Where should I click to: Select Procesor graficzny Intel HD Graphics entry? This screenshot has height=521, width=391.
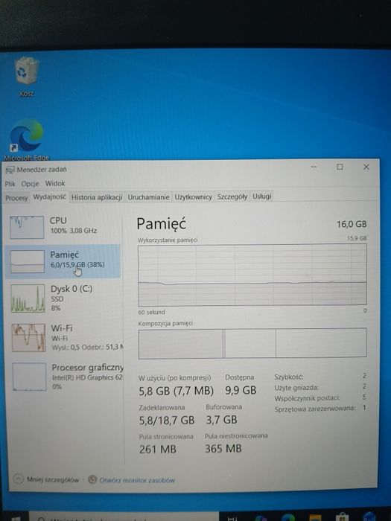click(65, 377)
